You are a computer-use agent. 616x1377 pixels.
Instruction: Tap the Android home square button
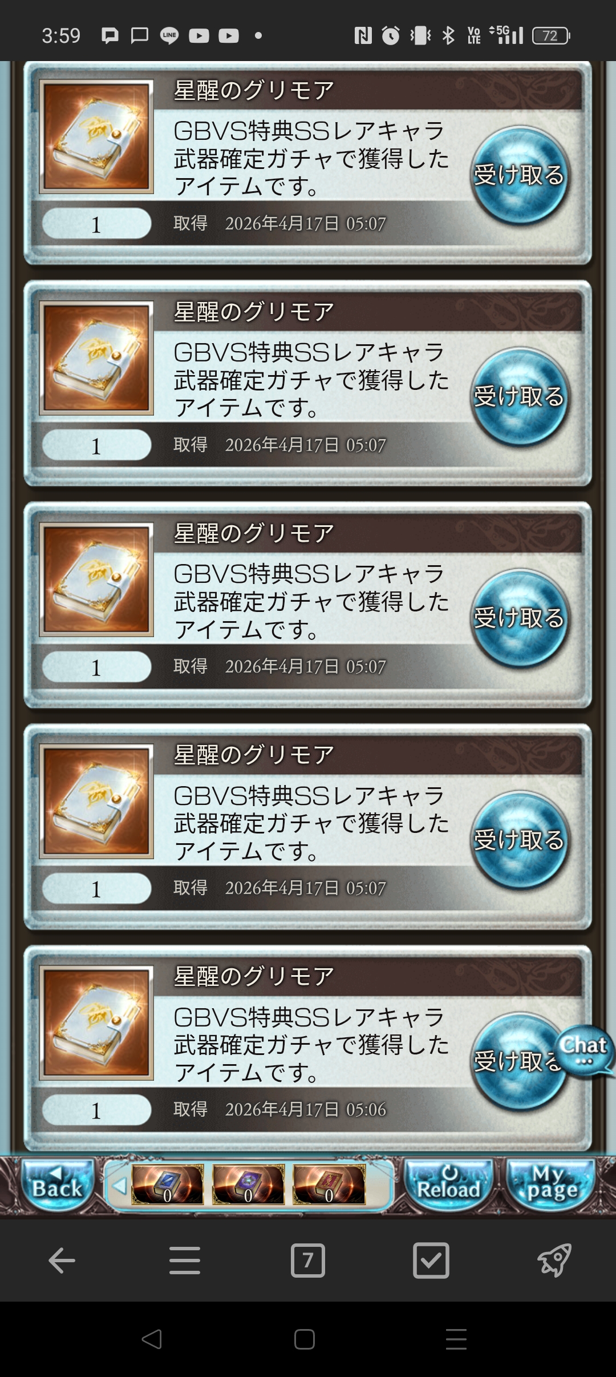(305, 1339)
